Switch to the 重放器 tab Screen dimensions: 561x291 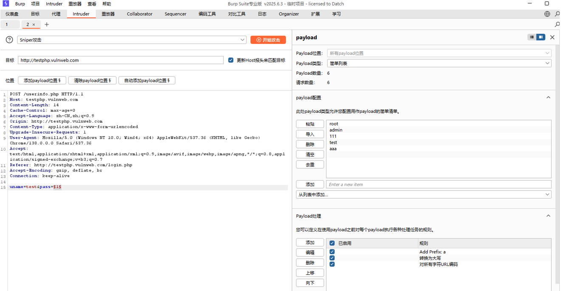click(108, 14)
